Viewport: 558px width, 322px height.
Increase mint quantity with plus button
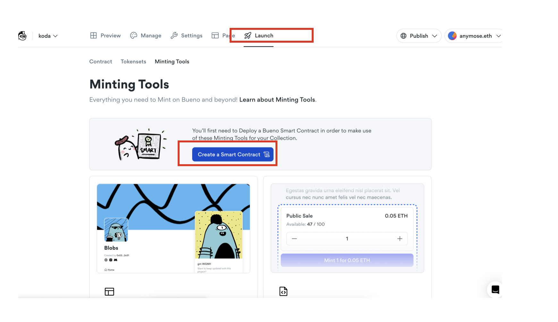[x=400, y=239]
